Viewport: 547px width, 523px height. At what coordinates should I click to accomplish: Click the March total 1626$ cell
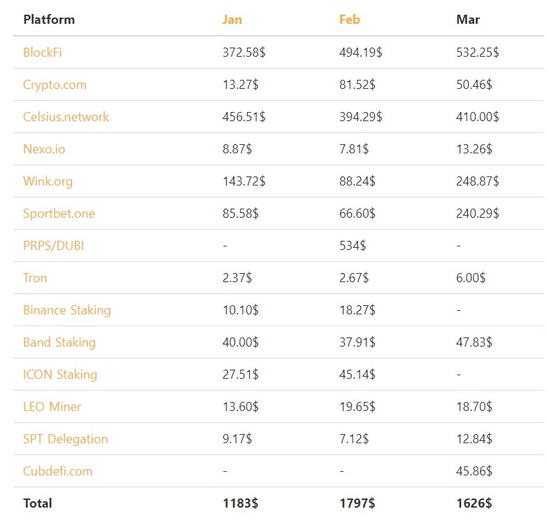pos(474,503)
